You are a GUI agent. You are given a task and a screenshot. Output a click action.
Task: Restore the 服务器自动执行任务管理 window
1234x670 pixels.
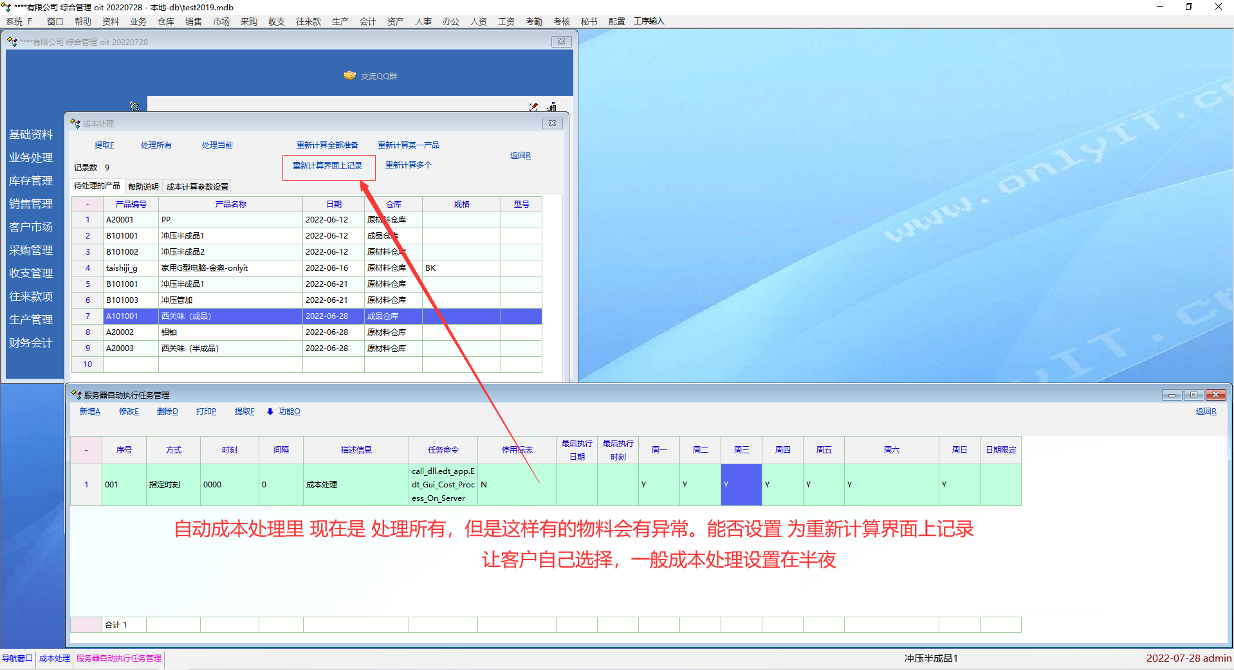click(x=1193, y=395)
